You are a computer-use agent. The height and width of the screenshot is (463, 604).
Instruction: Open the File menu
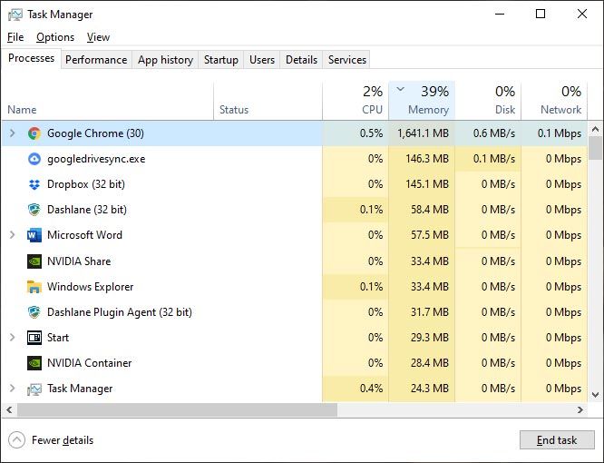pyautogui.click(x=15, y=37)
